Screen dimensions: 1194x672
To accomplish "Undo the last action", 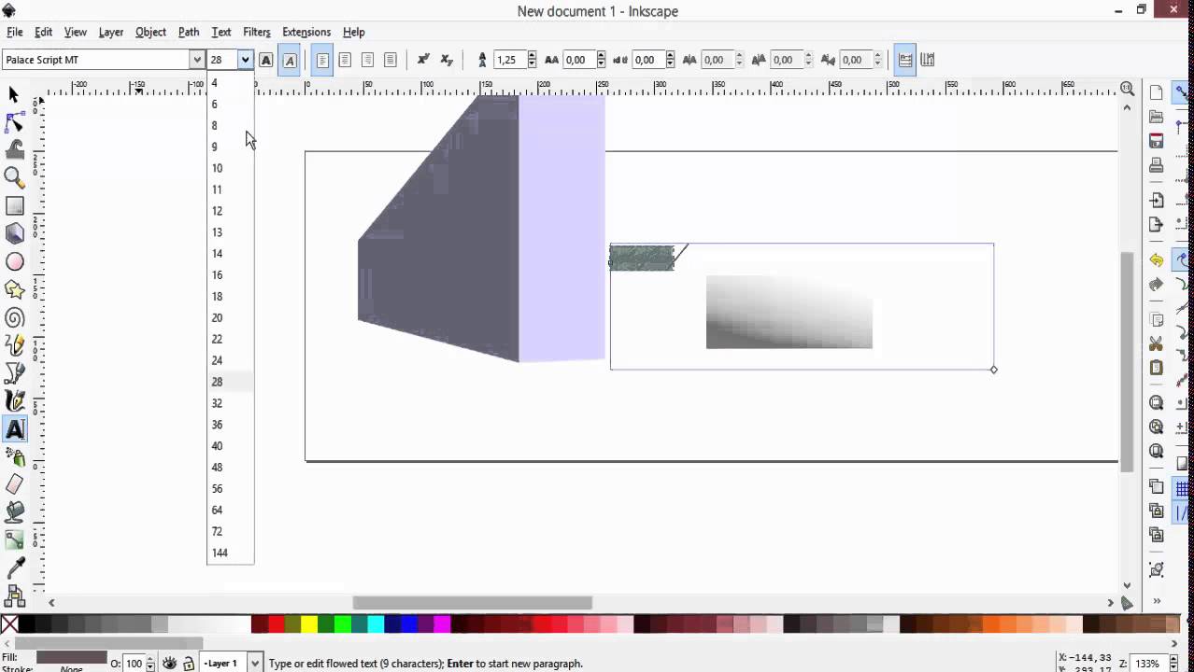I will coord(1157,260).
